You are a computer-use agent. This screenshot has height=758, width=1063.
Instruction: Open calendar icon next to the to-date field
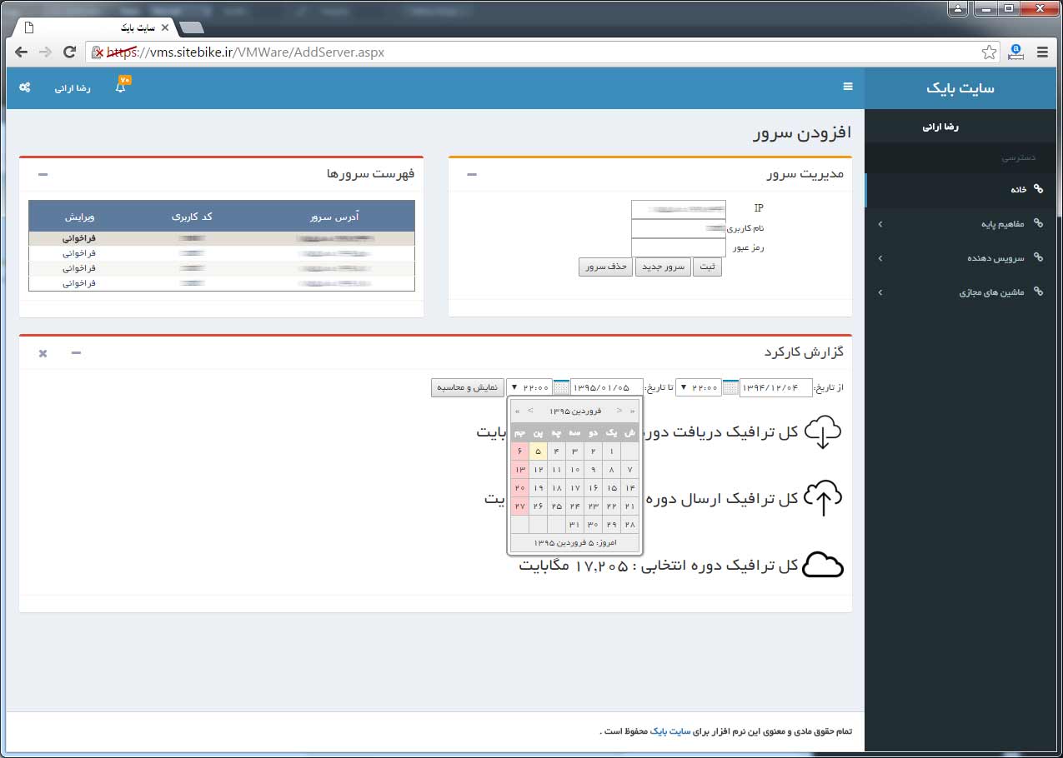(x=562, y=387)
